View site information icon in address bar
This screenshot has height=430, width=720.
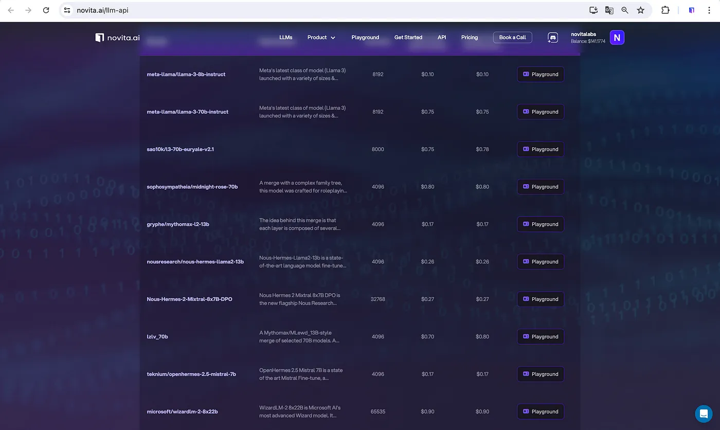click(67, 10)
